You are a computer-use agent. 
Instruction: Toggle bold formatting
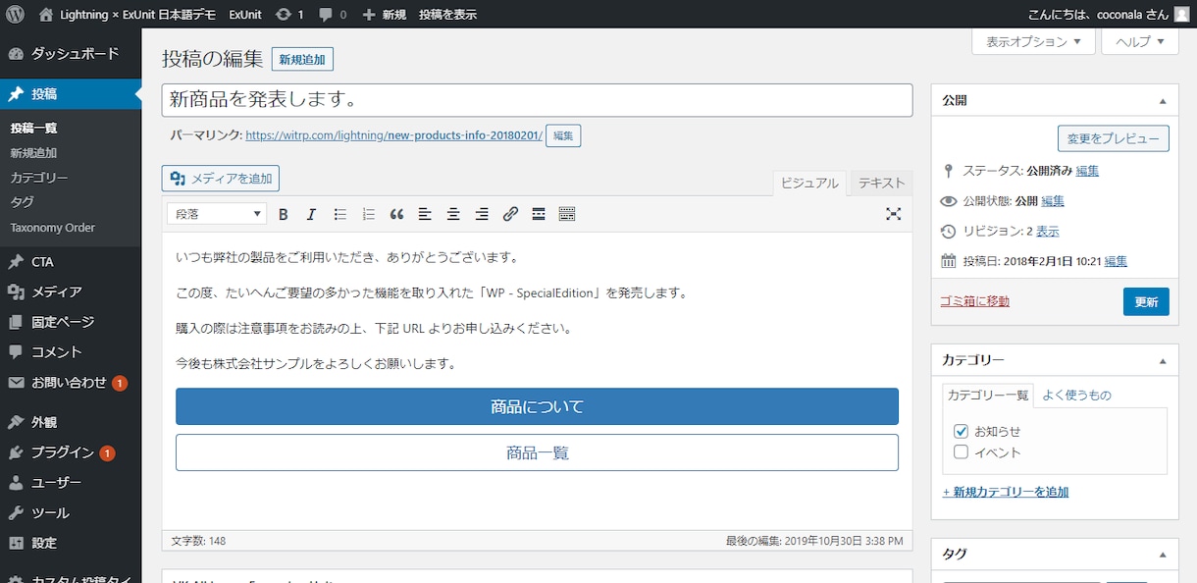283,214
